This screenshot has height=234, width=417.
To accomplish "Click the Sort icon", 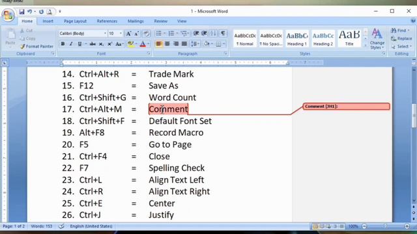I will pyautogui.click(x=213, y=33).
